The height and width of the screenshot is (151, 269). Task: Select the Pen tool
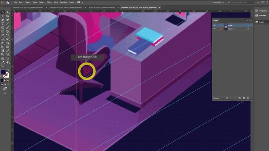[3, 20]
